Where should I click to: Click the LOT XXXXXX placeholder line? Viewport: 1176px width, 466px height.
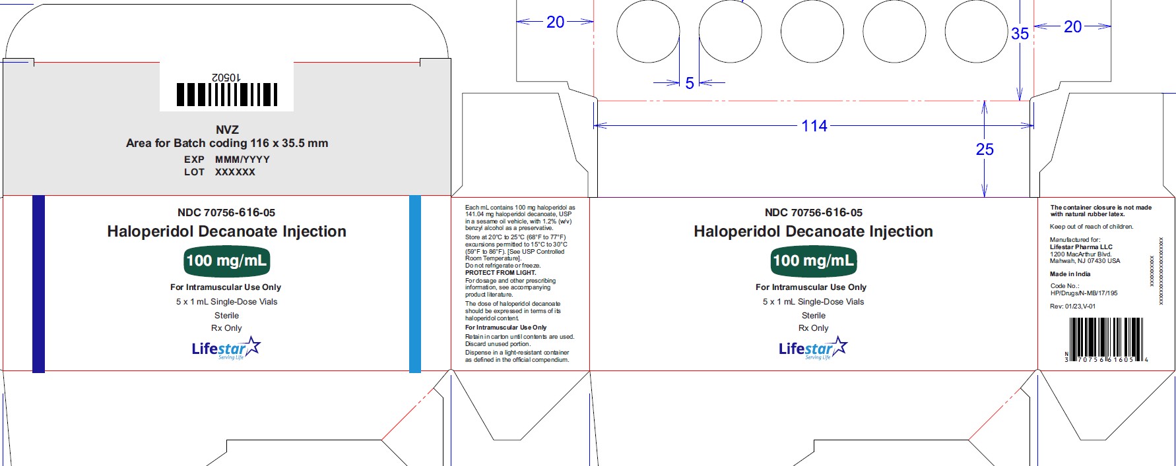pos(219,172)
